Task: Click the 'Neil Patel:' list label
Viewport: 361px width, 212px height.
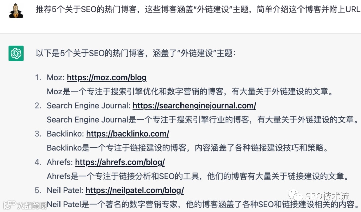Action: tap(65, 190)
